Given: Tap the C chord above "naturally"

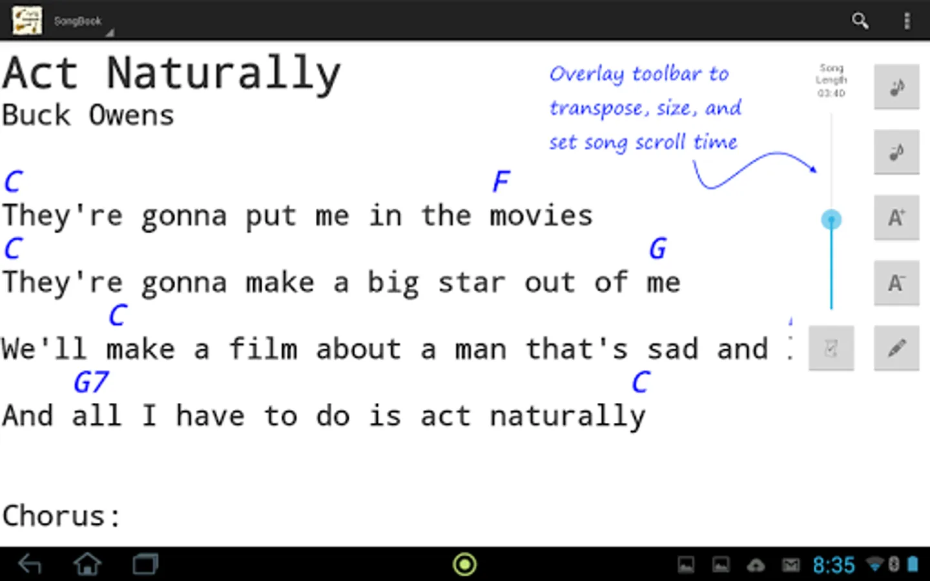Looking at the screenshot, I should 640,383.
